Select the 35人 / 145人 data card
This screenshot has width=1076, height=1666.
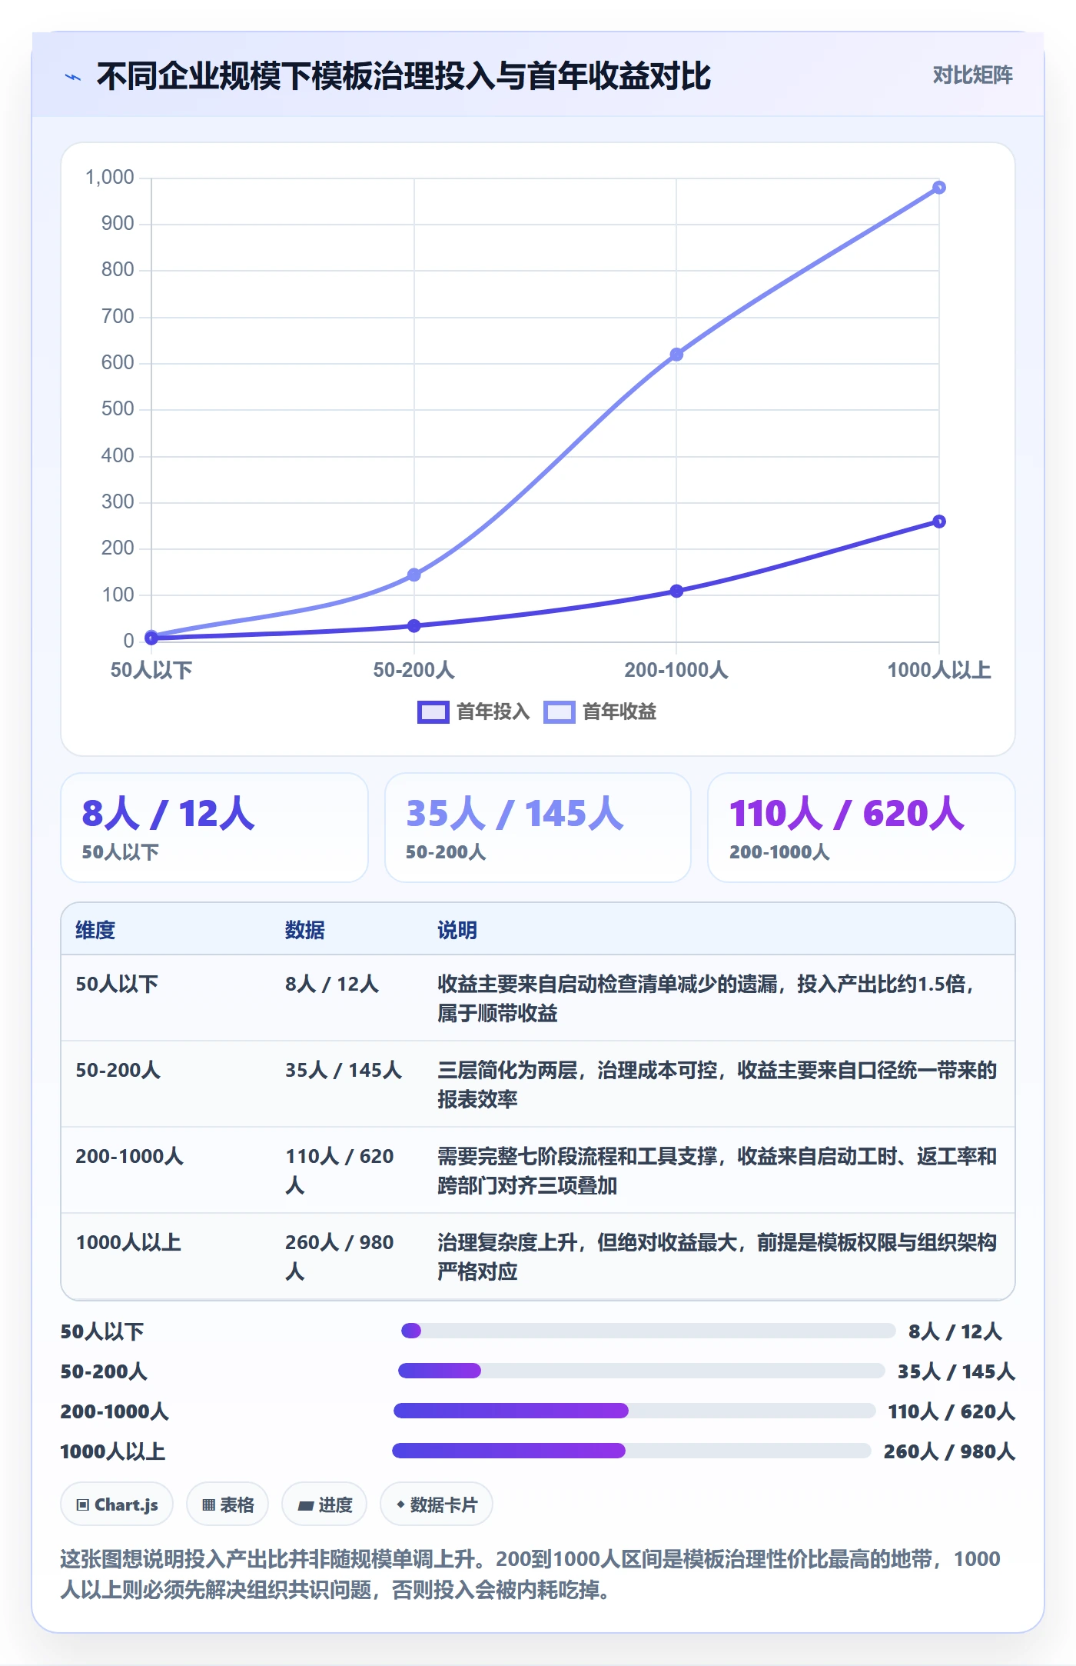click(x=538, y=828)
